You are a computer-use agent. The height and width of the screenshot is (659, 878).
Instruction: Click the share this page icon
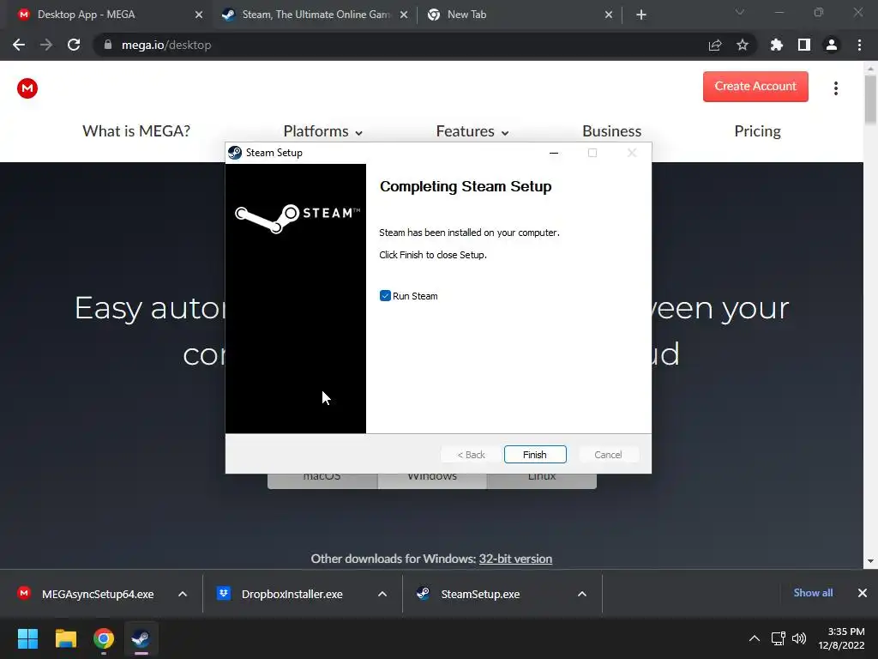[715, 45]
